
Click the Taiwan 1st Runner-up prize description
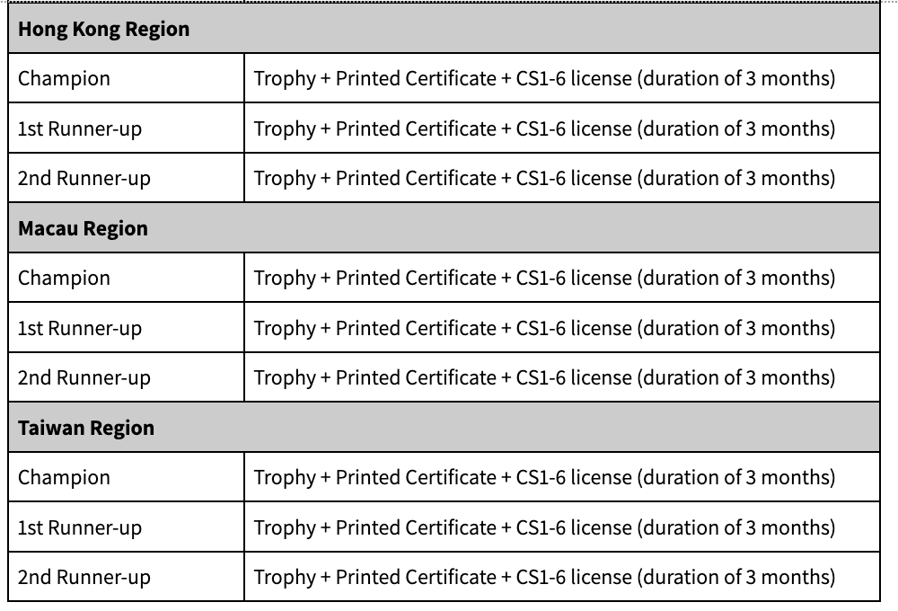pos(544,527)
